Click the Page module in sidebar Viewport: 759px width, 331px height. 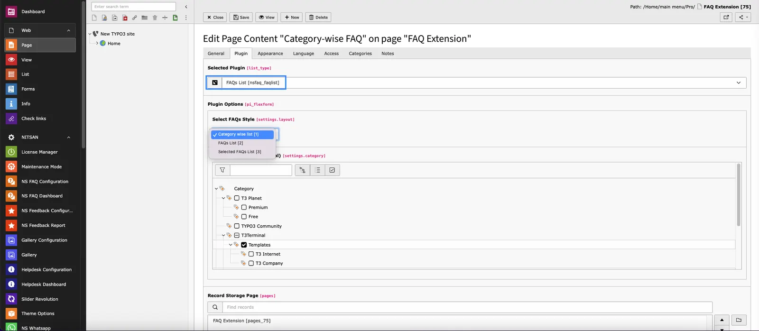(x=40, y=45)
